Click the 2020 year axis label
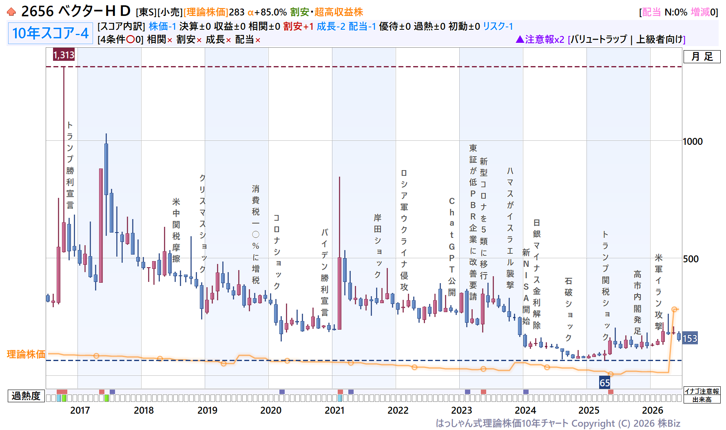Viewport: 726px width, 430px height. point(271,410)
